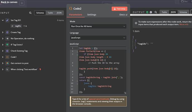Screen dimensions: 192x112
Task: Click the line 8 tagIdsString code
Action: point(93,77)
